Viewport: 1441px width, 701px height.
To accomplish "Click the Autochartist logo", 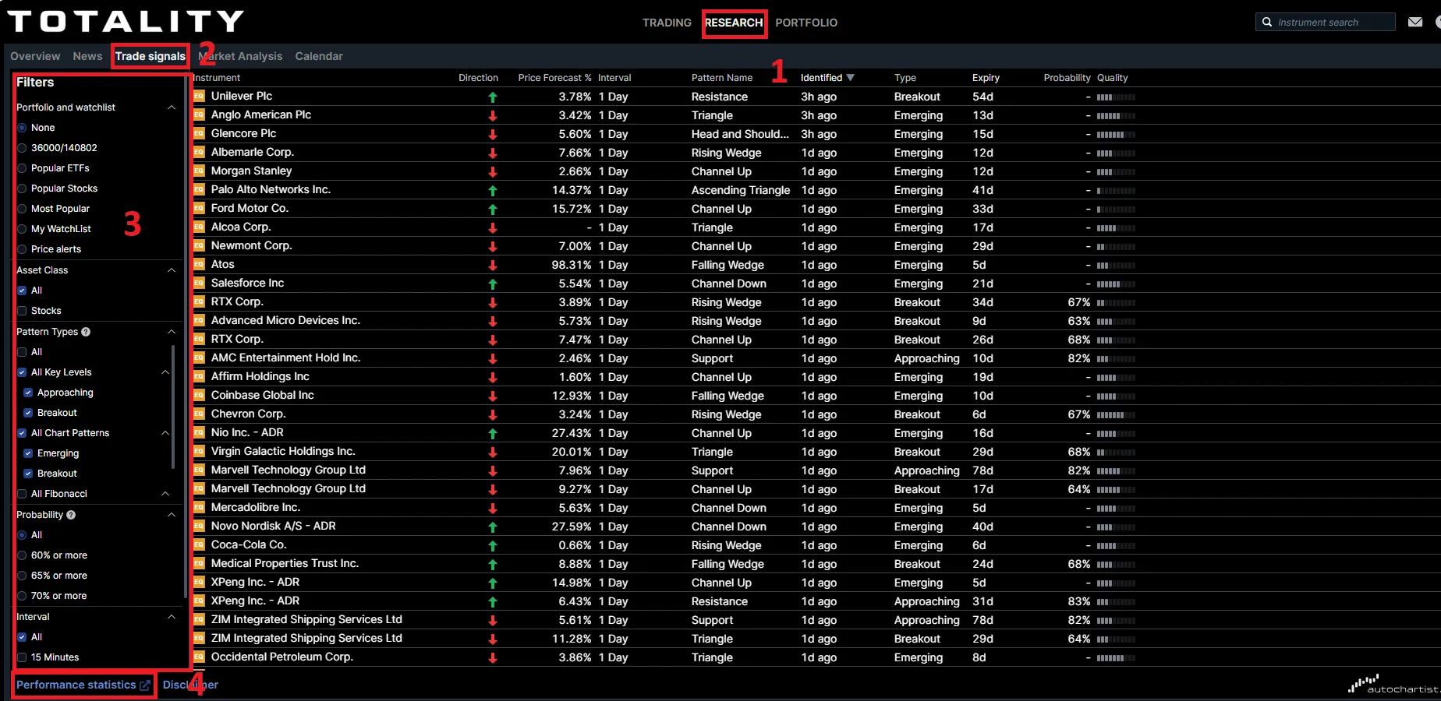I will point(1394,685).
